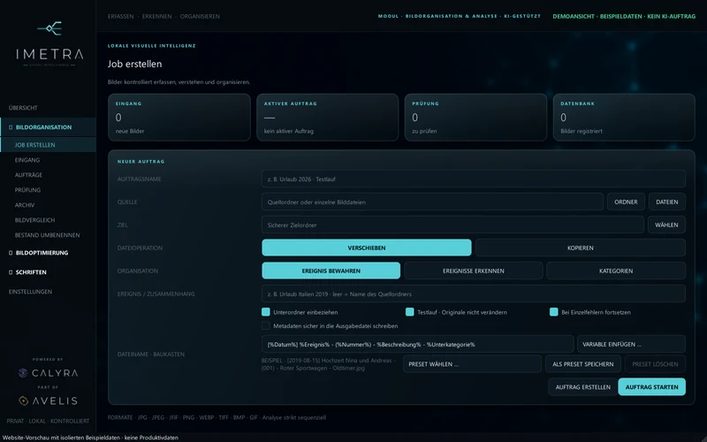Click the IMETRA logo icon
This screenshot has width=707, height=442.
point(49,28)
